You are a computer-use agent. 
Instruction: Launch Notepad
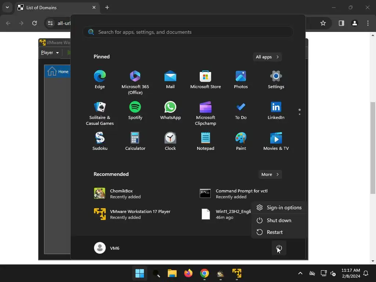(x=206, y=141)
